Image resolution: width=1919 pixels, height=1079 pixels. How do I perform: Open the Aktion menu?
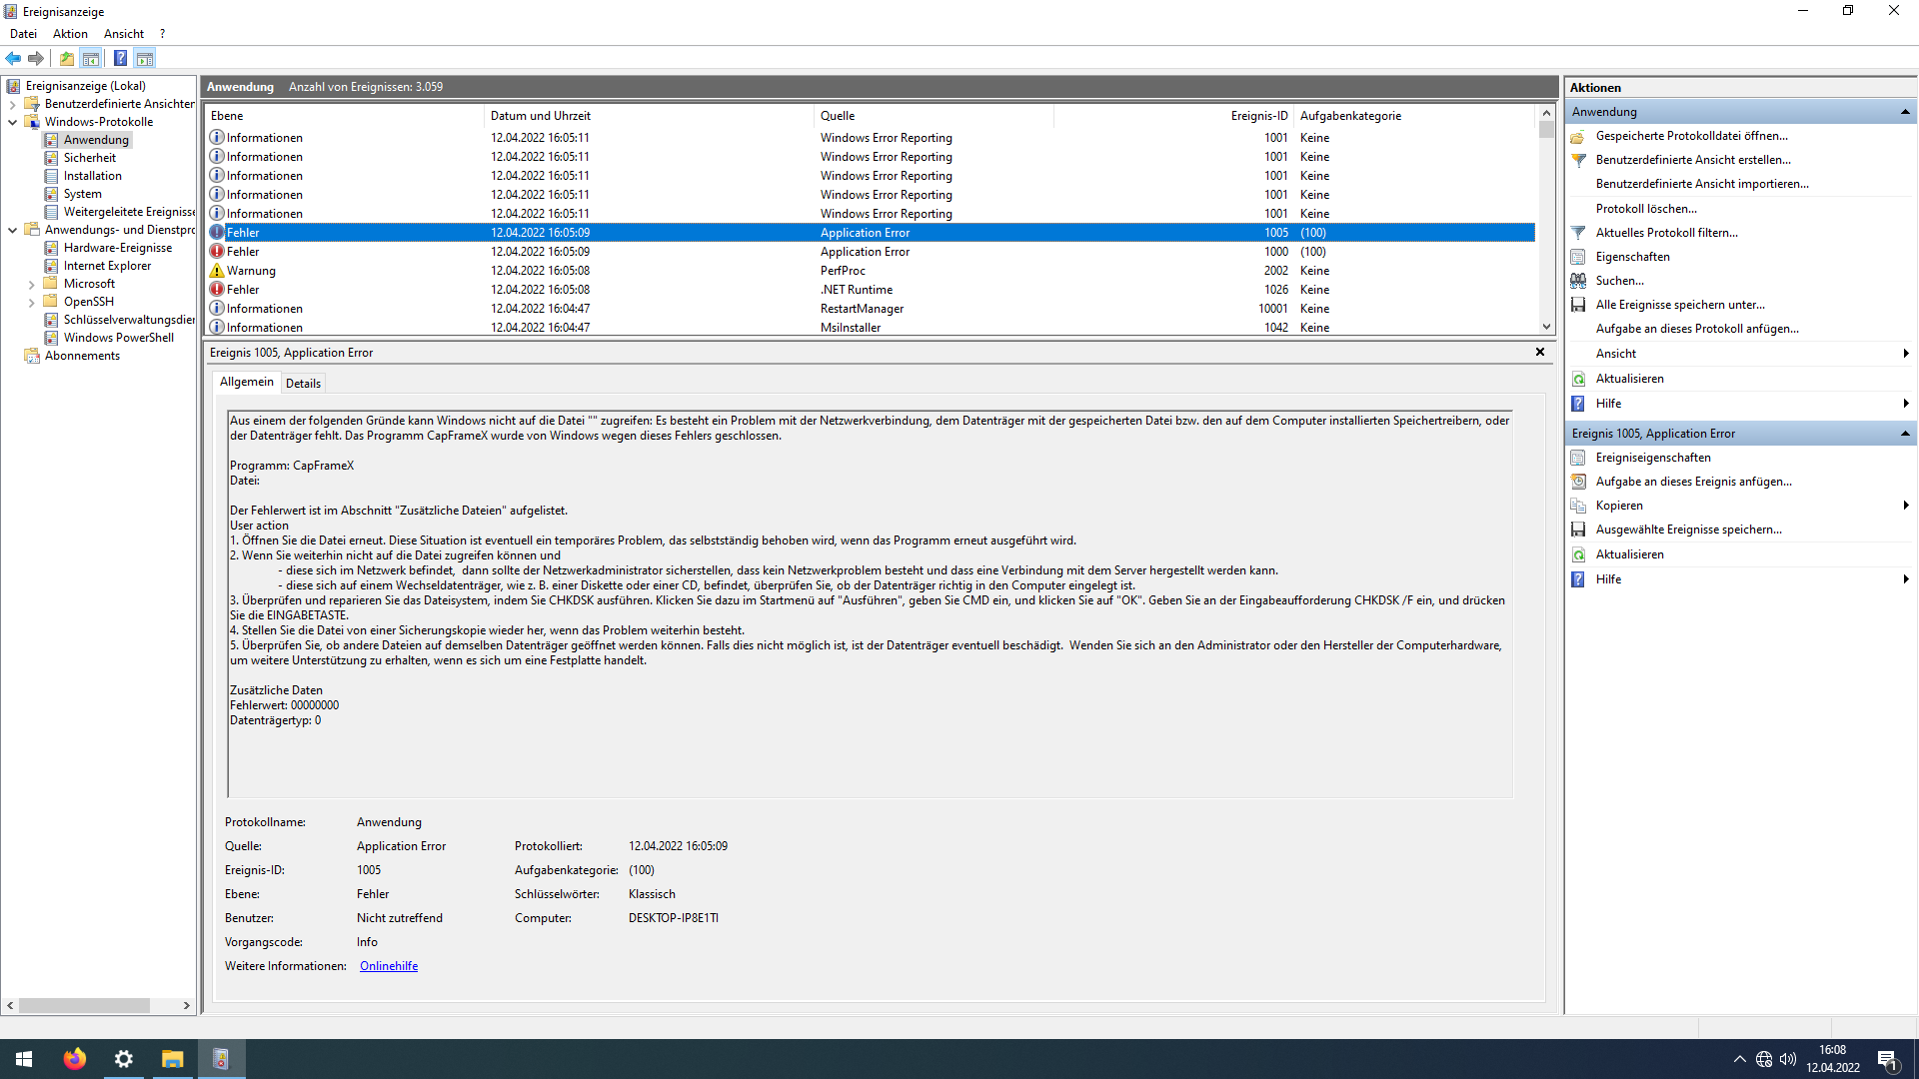[x=70, y=34]
